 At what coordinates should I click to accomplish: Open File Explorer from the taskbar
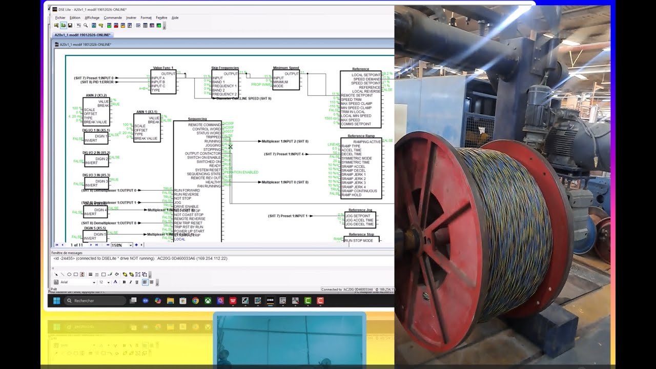pyautogui.click(x=170, y=301)
